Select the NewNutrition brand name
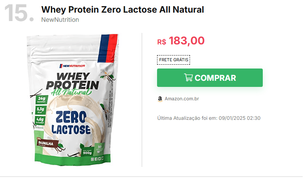The width and height of the screenshot is (303, 178). (x=60, y=20)
